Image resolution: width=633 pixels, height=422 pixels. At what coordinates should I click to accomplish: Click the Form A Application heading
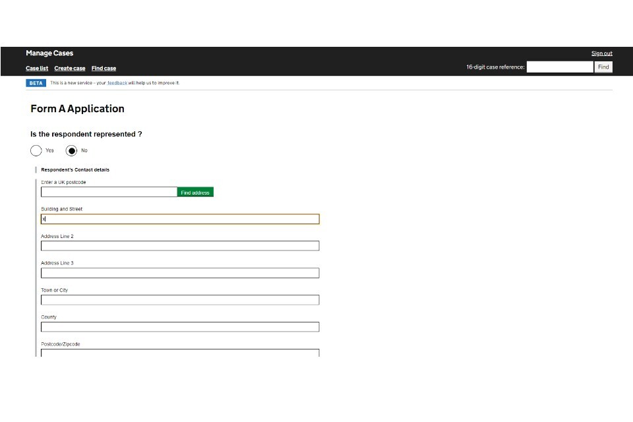click(77, 109)
